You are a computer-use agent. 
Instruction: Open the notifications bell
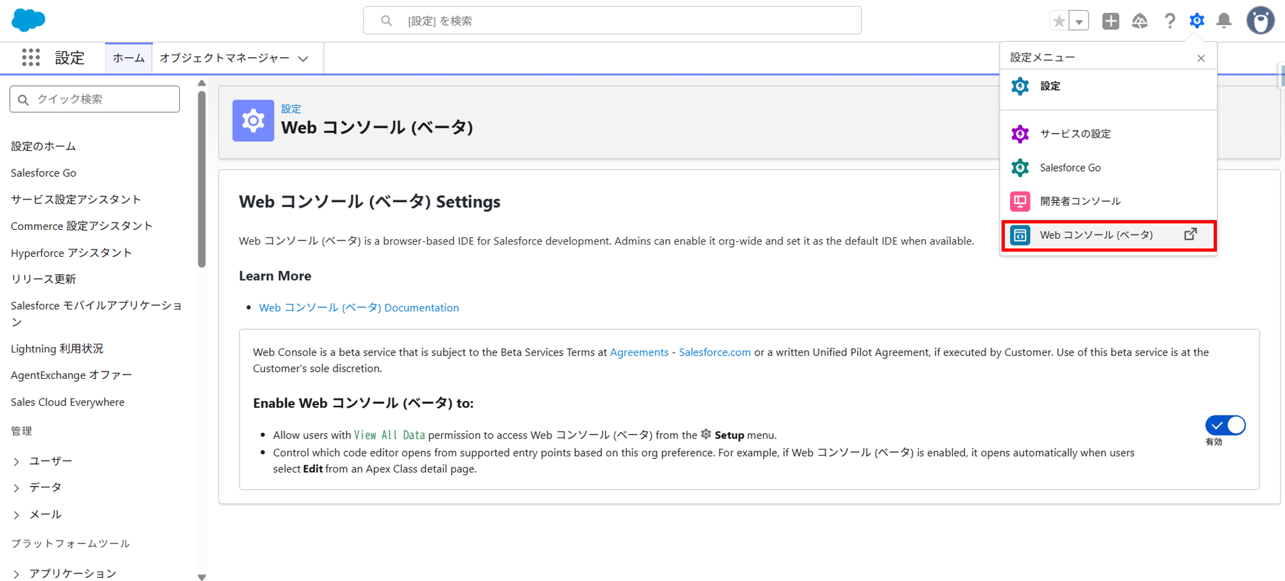(x=1225, y=21)
